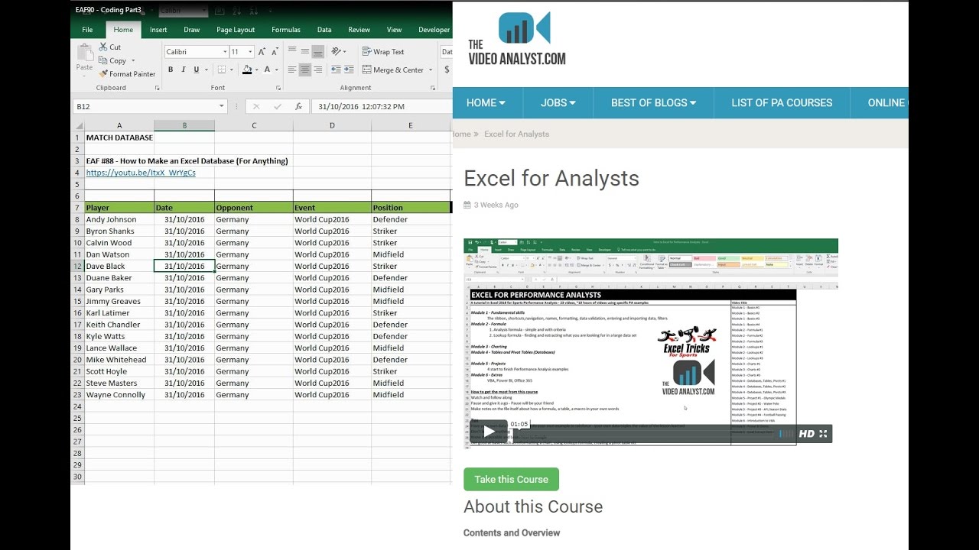
Task: Click The Video Analyst site logo
Action: (518, 38)
